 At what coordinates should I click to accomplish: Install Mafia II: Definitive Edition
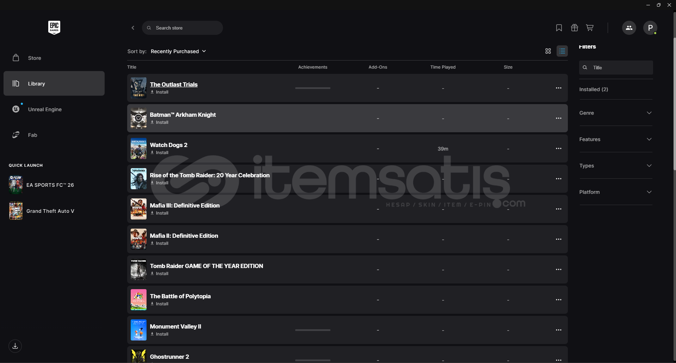160,243
